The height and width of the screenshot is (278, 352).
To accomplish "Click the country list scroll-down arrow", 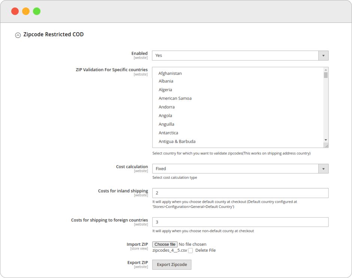I will (x=326, y=140).
